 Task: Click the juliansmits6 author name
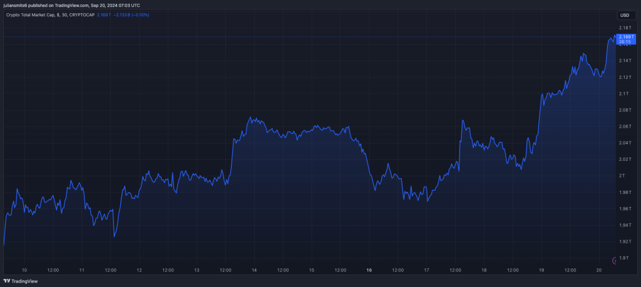[x=16, y=5]
